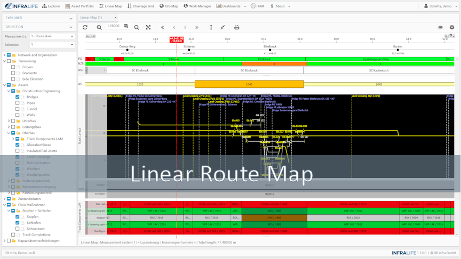Open the GIS-Map menu item
The image size is (461, 259).
click(x=169, y=6)
